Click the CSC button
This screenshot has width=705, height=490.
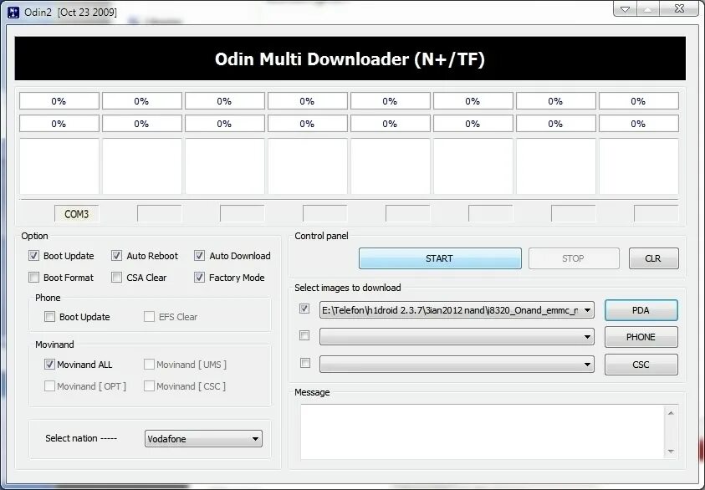click(x=641, y=364)
